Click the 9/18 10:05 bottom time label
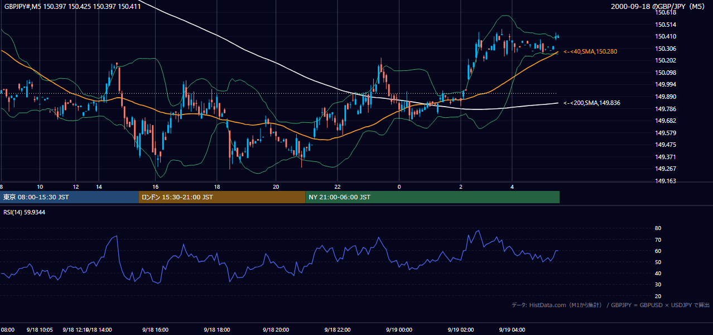The image size is (713, 335). 40,330
